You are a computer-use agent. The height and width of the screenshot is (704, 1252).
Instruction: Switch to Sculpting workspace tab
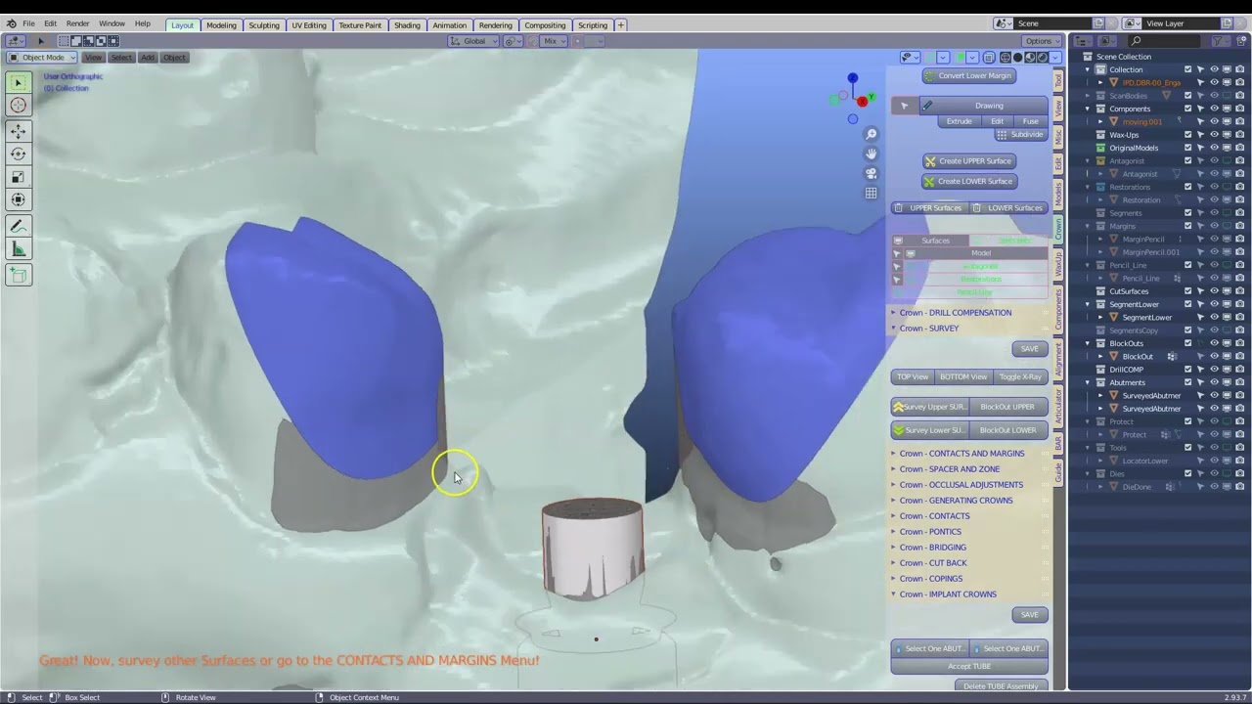263,24
